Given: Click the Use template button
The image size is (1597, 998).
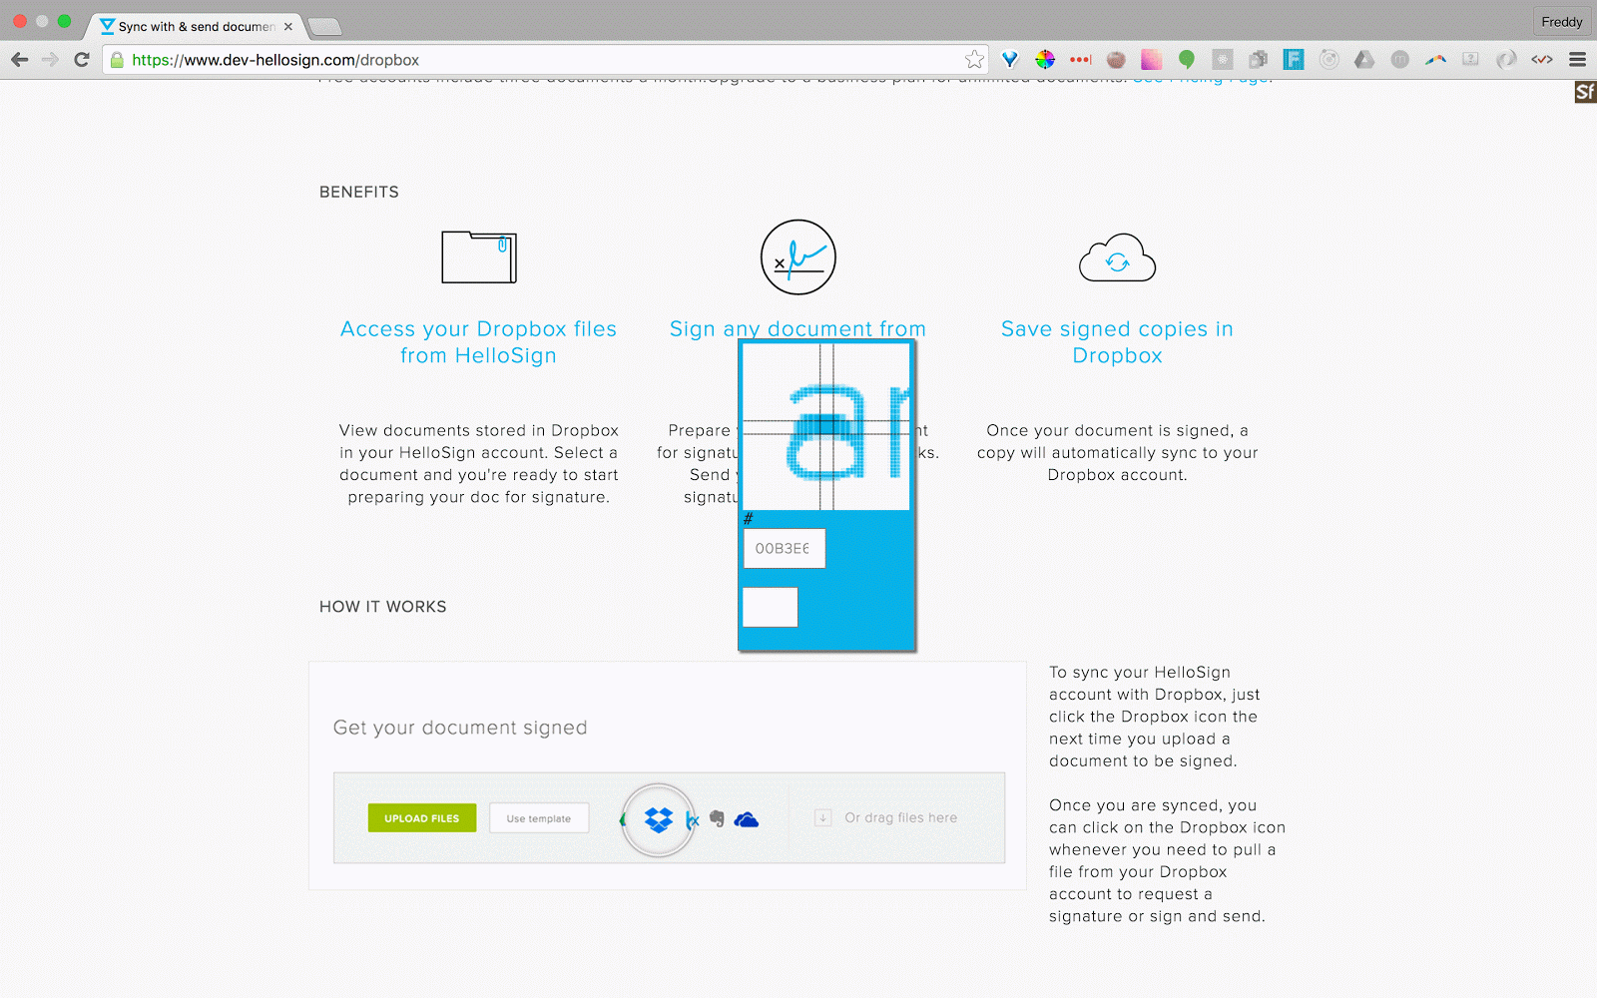Looking at the screenshot, I should coord(539,817).
